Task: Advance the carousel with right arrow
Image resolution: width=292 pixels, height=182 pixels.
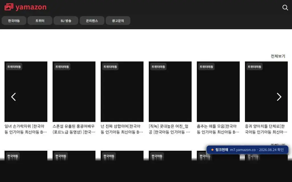Action: pyautogui.click(x=279, y=97)
